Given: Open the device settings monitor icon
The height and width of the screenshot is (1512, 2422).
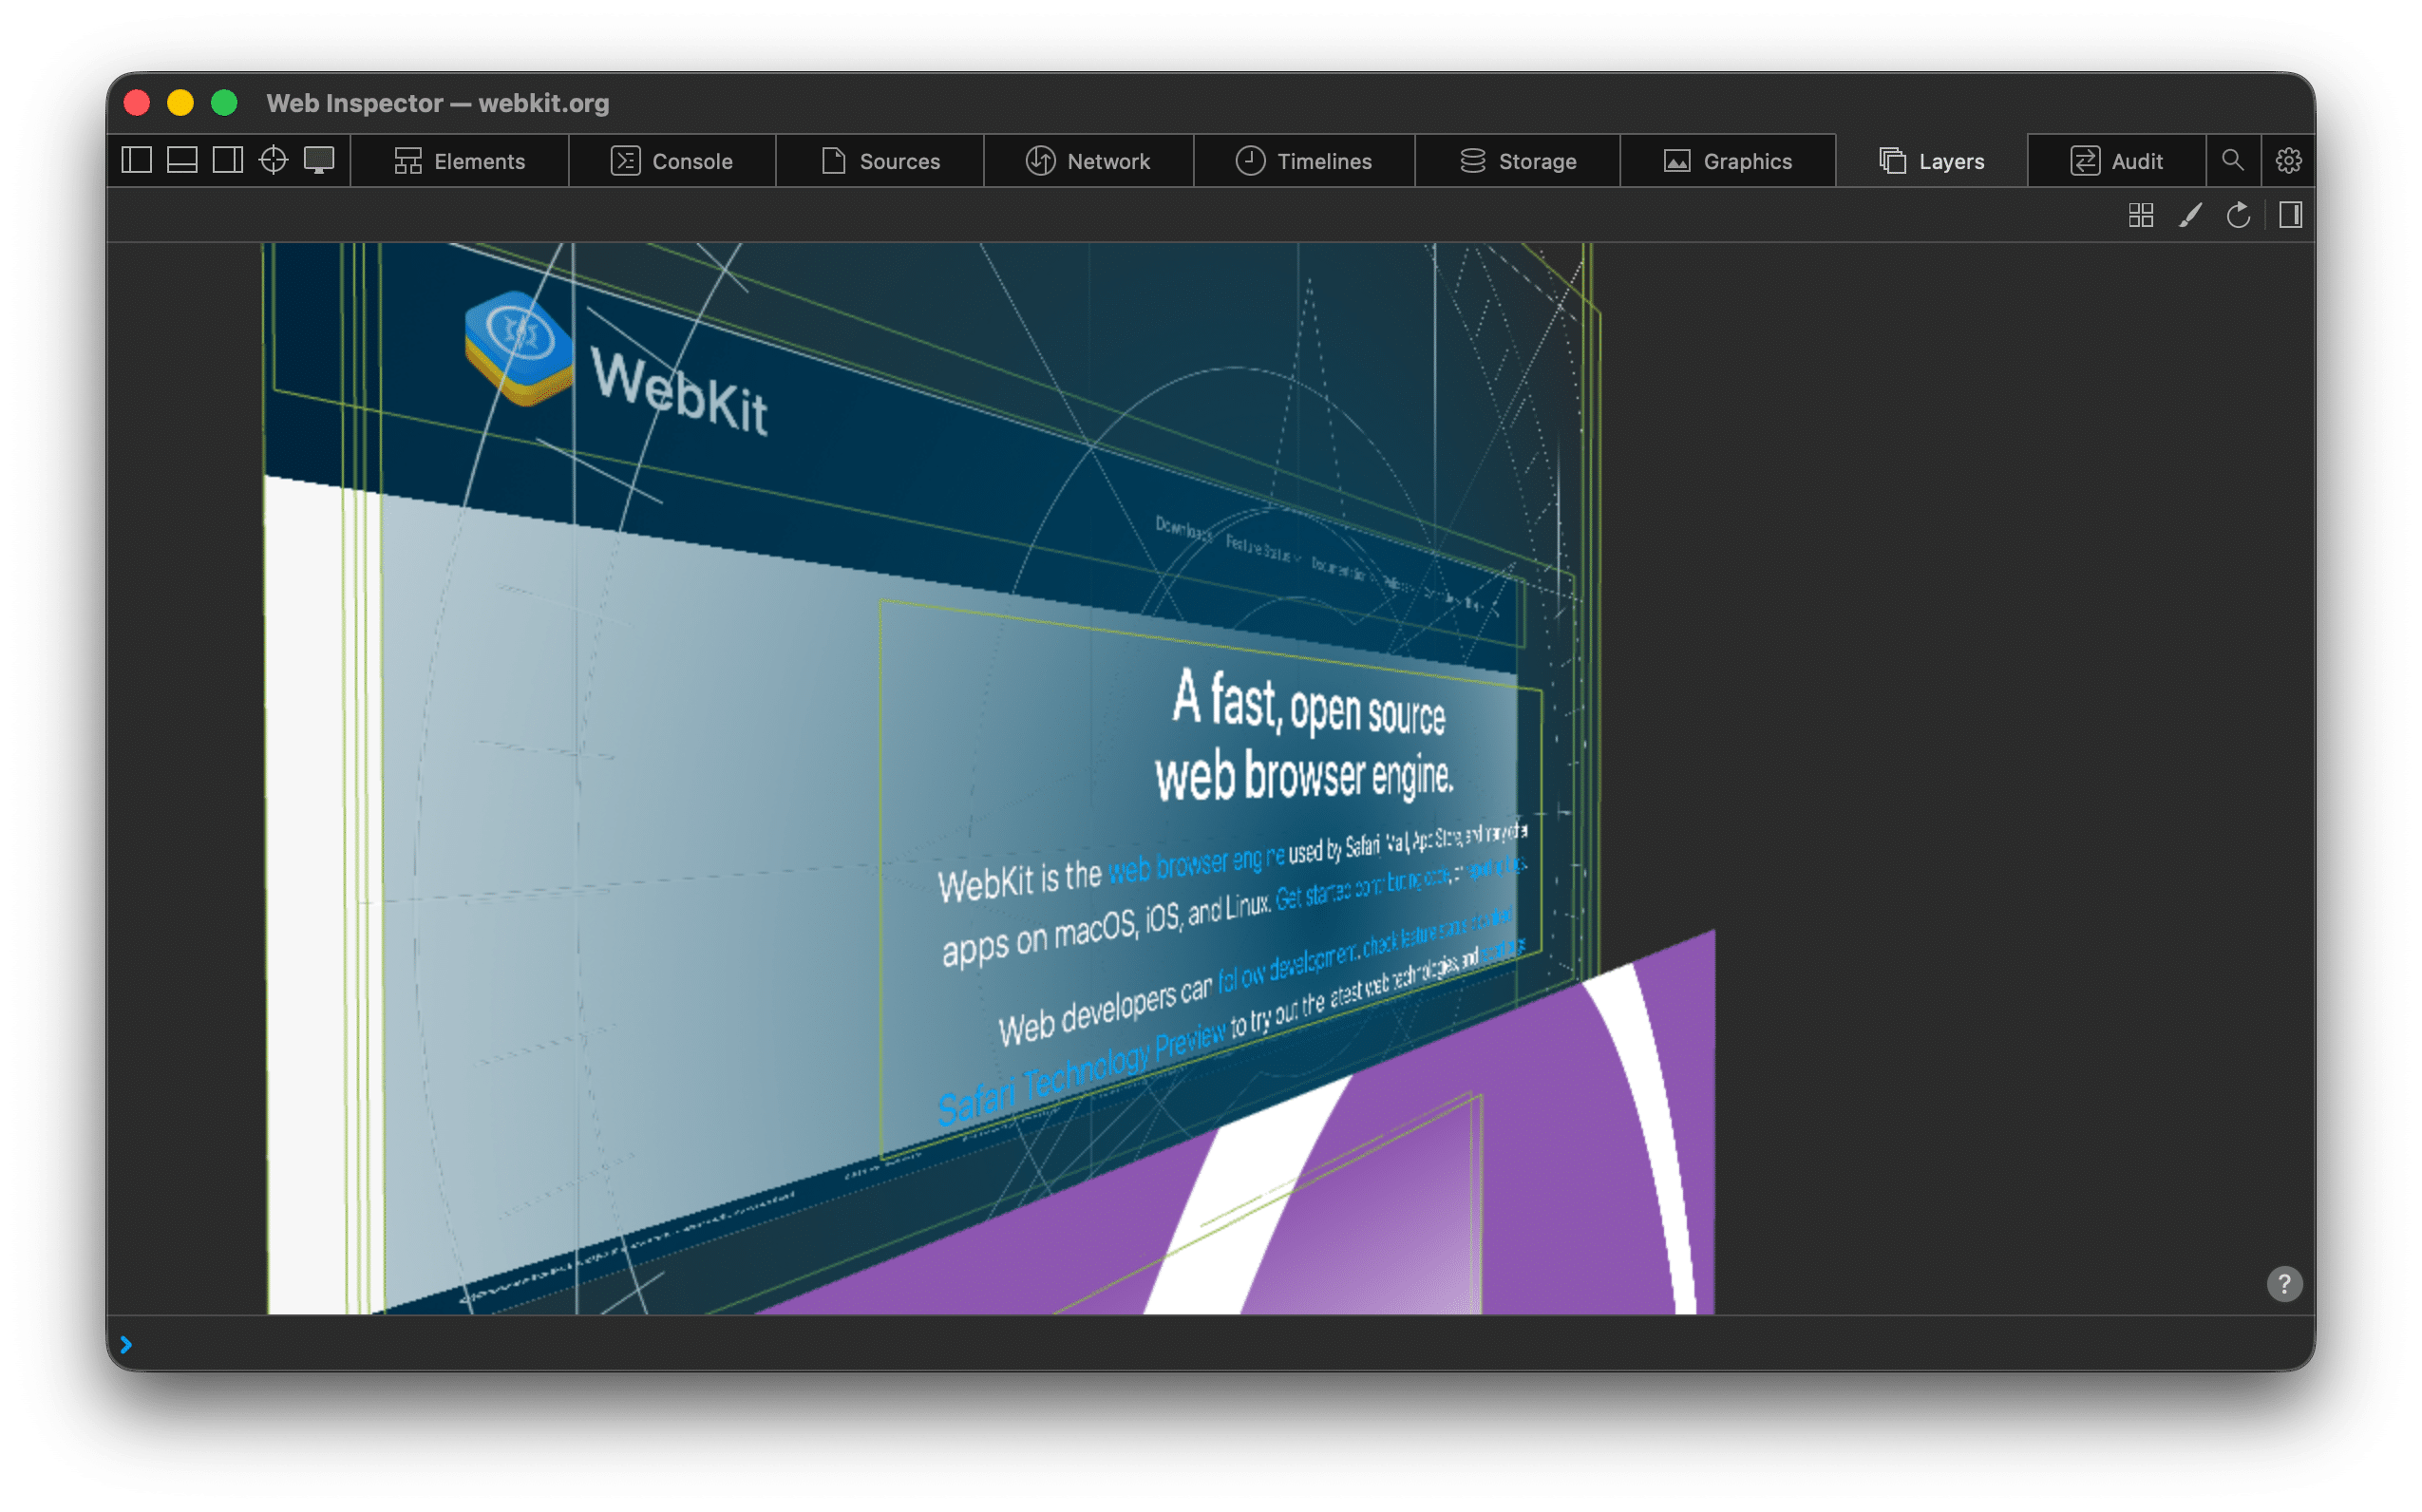Looking at the screenshot, I should [x=319, y=160].
